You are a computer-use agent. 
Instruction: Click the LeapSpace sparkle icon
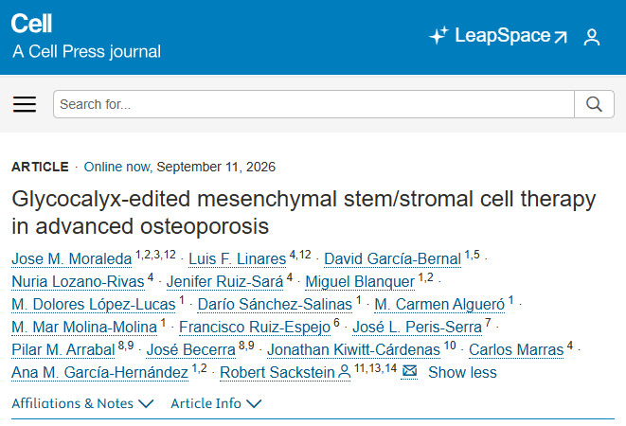pyautogui.click(x=439, y=35)
